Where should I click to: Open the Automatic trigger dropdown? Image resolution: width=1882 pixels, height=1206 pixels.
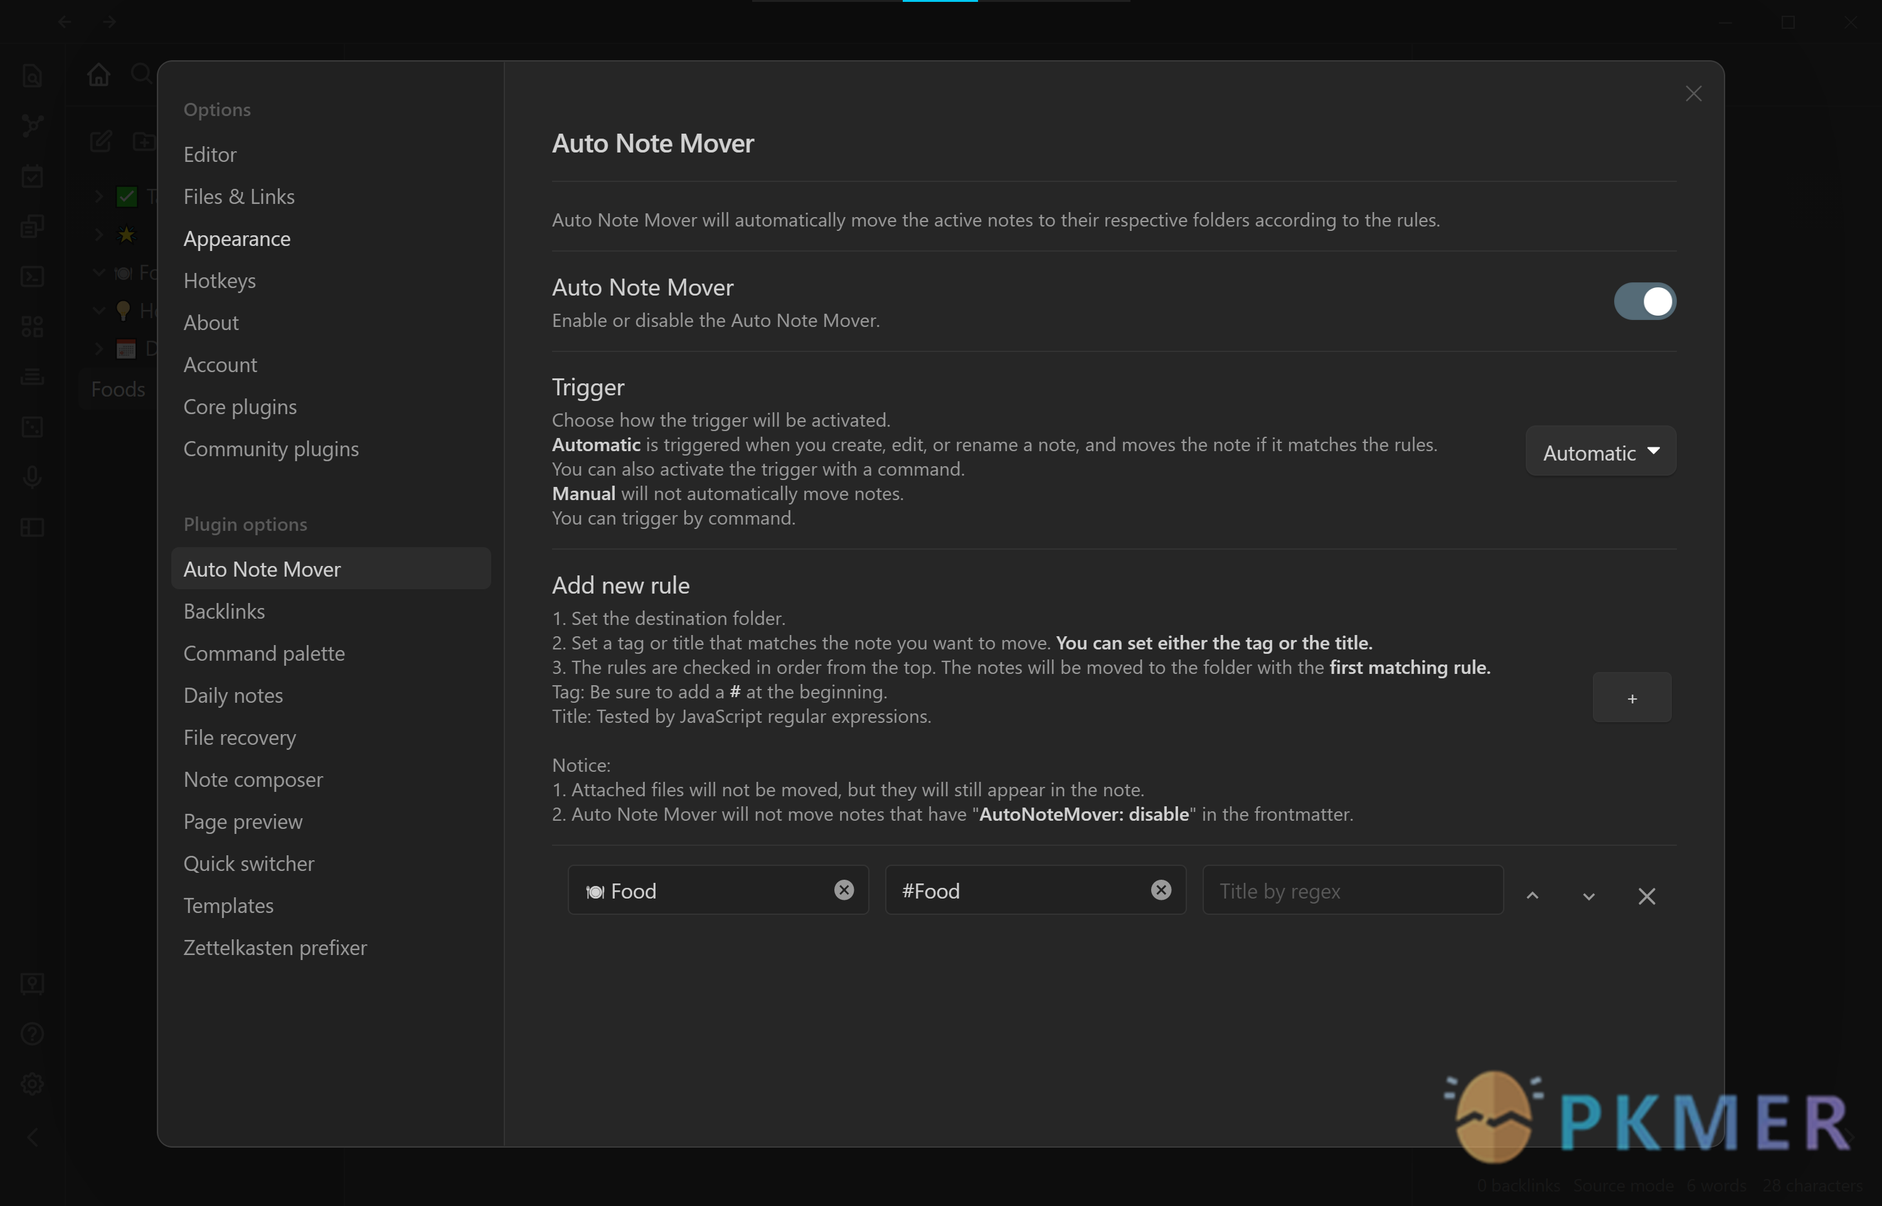point(1600,451)
